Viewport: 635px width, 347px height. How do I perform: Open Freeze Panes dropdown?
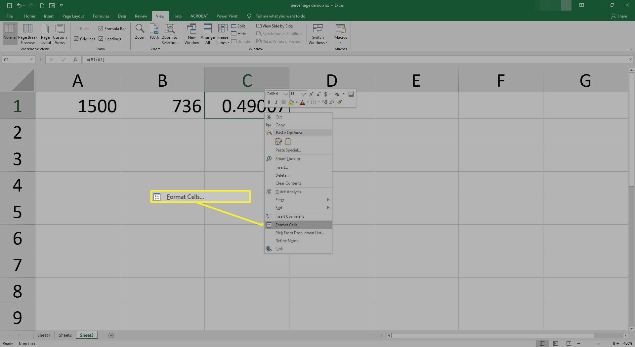[x=223, y=34]
